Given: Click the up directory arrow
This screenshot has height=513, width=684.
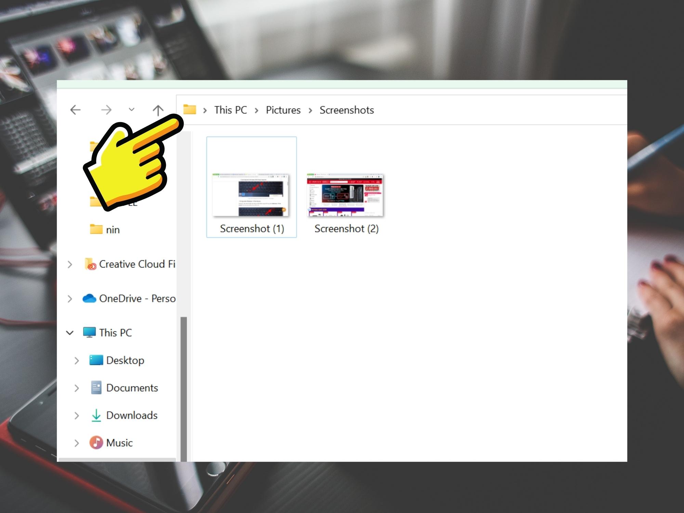Looking at the screenshot, I should coord(158,110).
